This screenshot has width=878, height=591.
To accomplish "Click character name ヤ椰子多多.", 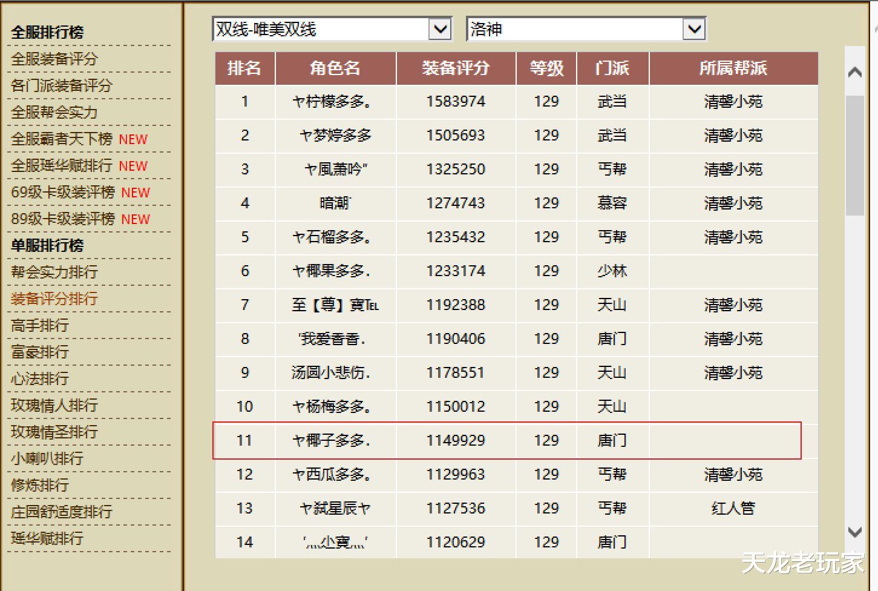I will tap(332, 441).
